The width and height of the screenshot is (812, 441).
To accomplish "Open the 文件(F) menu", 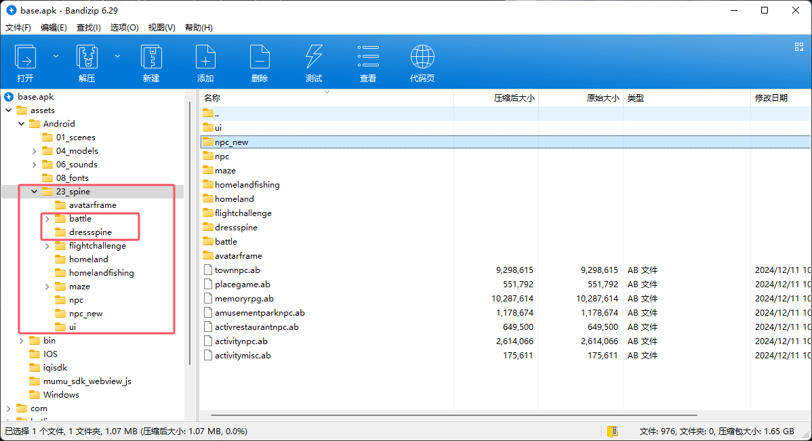I will point(18,27).
